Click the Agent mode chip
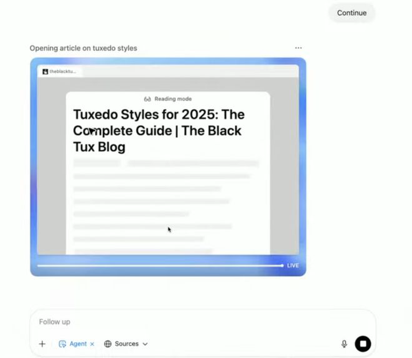Viewport: 412px width, 358px height. 76,344
